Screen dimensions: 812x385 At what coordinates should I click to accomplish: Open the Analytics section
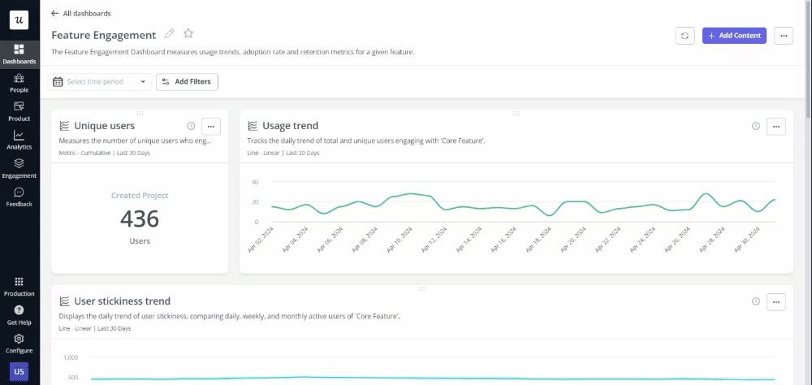point(19,140)
